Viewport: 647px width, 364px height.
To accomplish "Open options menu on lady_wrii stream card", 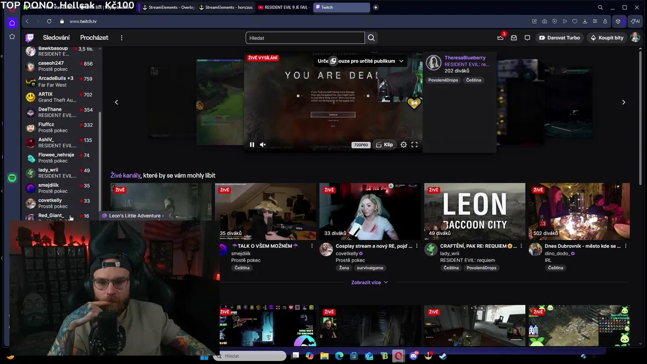I will pos(521,246).
